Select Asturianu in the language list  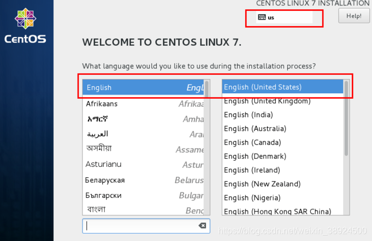point(143,164)
